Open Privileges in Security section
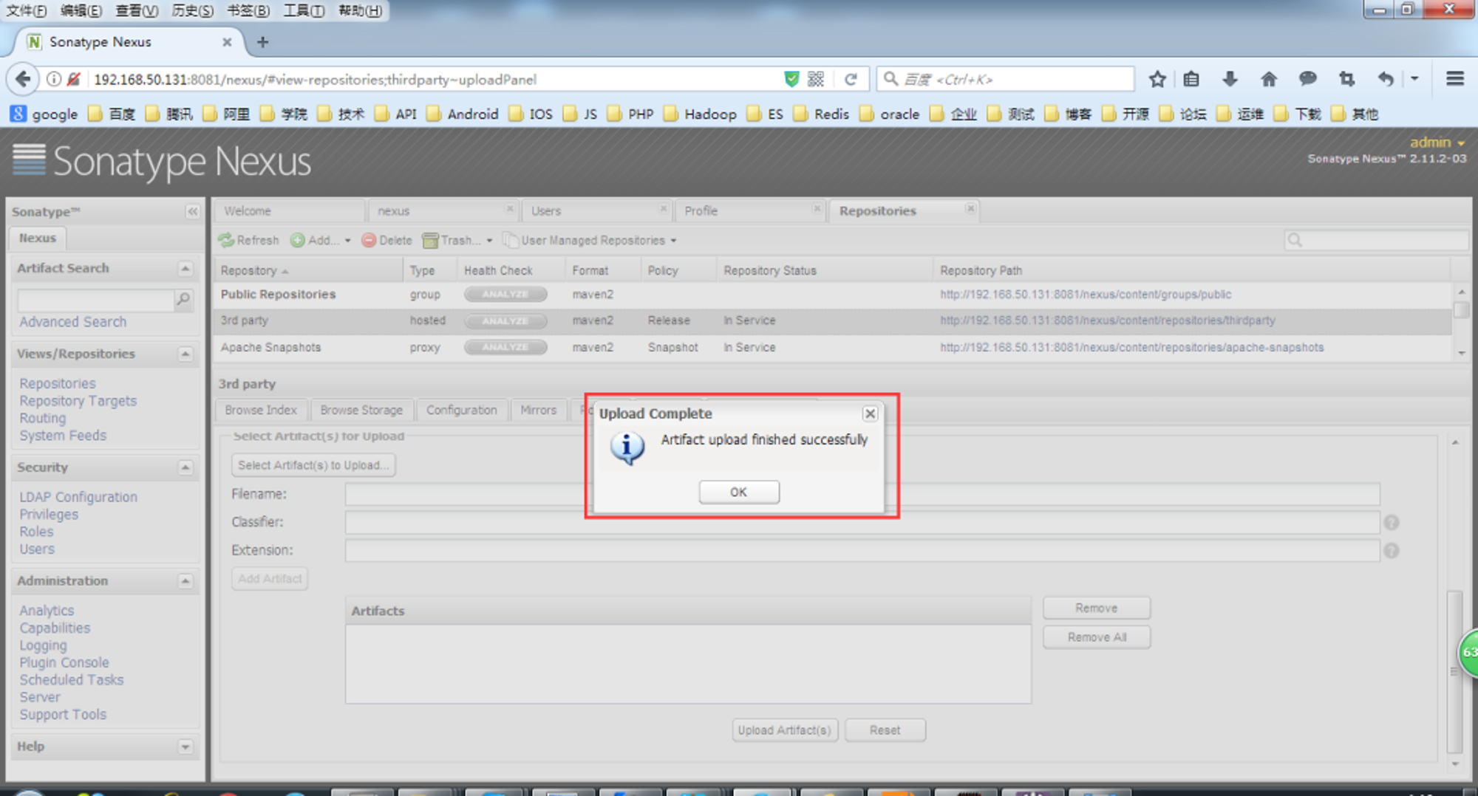The image size is (1478, 796). (49, 515)
